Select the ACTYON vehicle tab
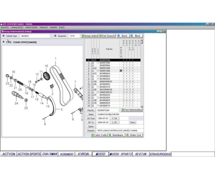This screenshot has width=215, height=179. click(x=9, y=154)
